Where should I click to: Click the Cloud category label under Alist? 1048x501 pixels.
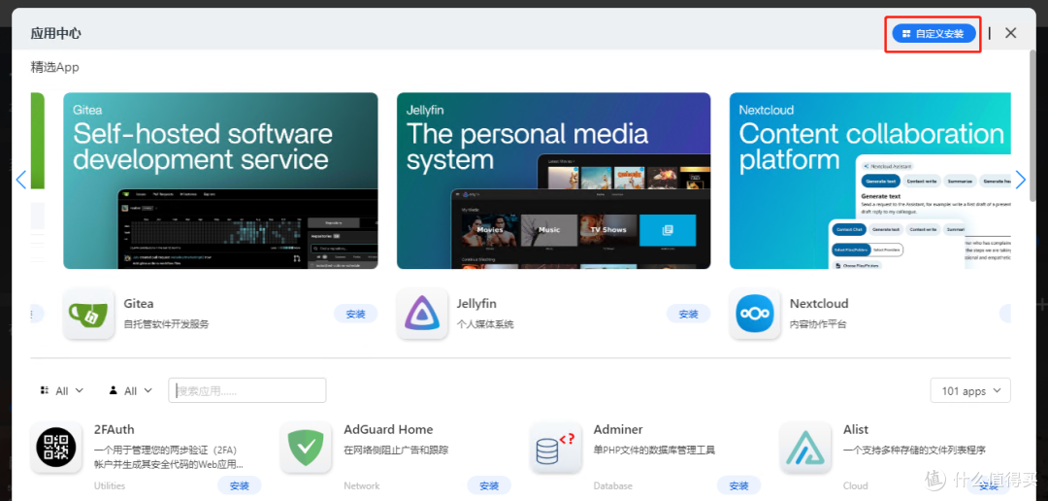(x=856, y=486)
